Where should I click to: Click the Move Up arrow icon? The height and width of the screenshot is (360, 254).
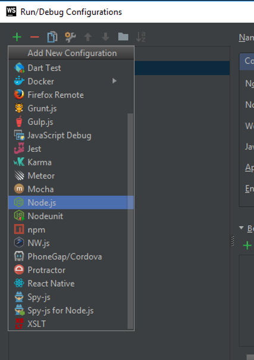click(87, 37)
